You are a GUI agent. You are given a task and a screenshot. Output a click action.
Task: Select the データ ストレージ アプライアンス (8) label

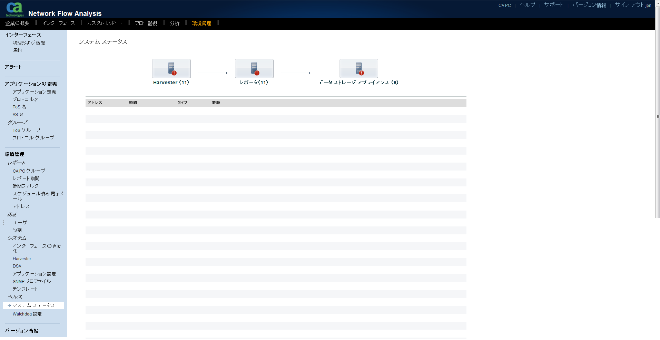click(358, 82)
